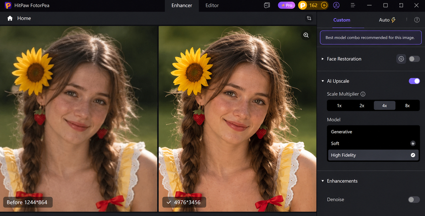Image resolution: width=425 pixels, height=216 pixels.
Task: Click the magnifier zoom icon on the enhanced preview
Action: tap(306, 35)
